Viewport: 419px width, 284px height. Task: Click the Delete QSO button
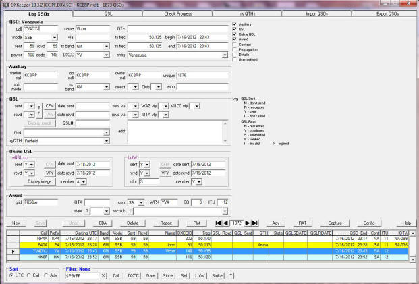tap(132, 223)
